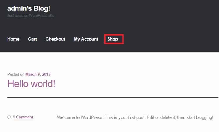Click the 'This is your first post' sentence
This screenshot has width=219, height=132.
(125, 117)
